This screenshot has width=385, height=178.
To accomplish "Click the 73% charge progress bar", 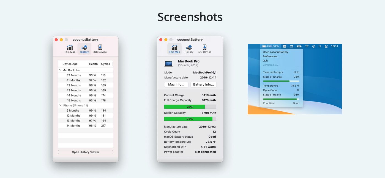I will click(x=190, y=107).
